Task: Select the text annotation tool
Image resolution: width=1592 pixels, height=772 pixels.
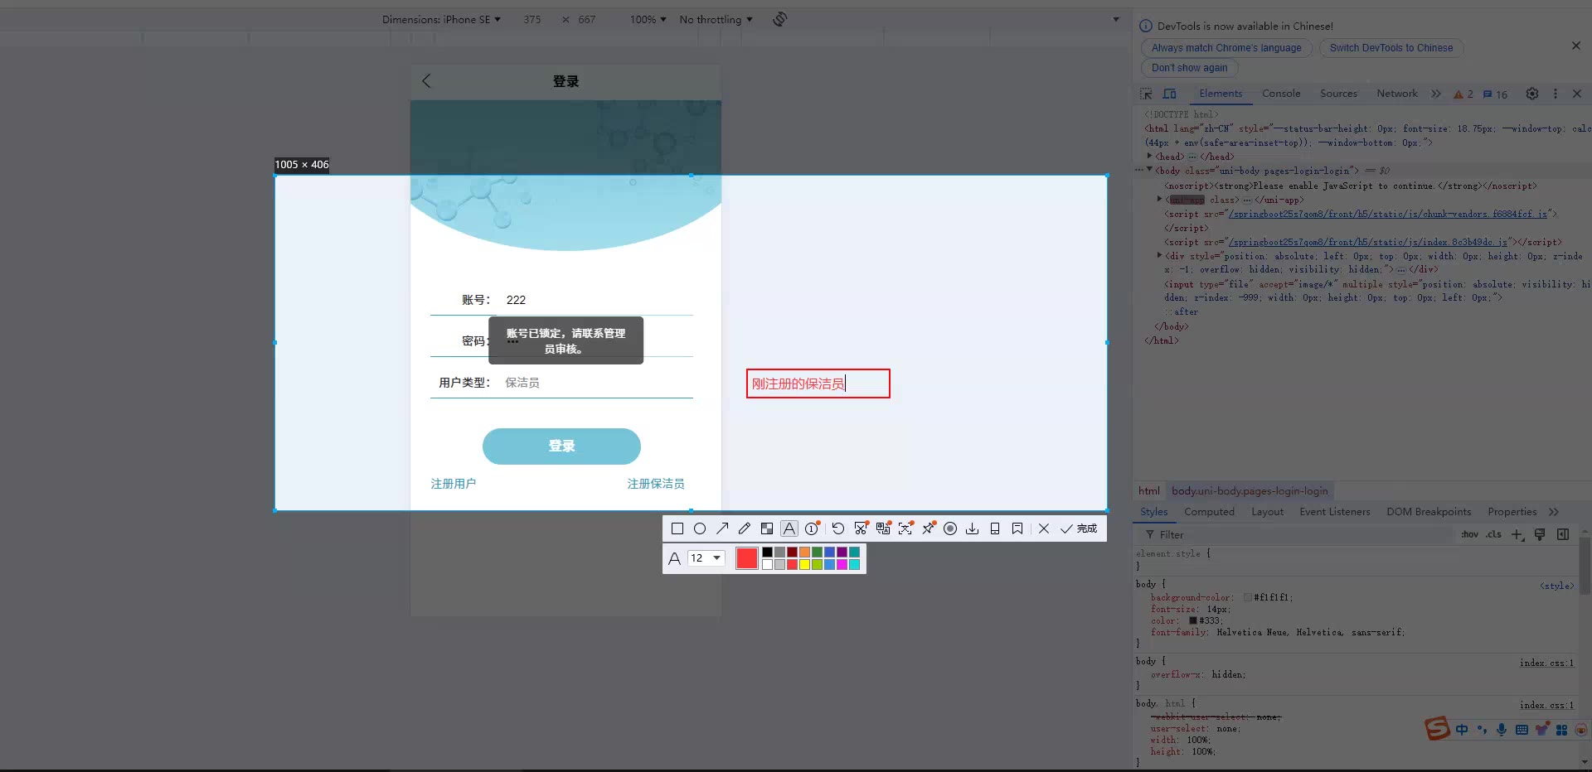Action: point(789,528)
